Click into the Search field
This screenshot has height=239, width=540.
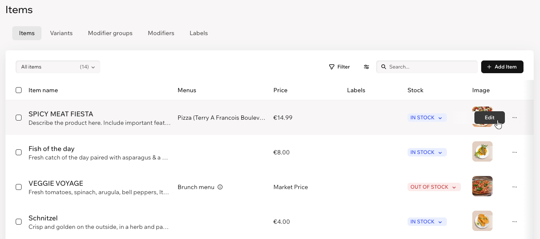(427, 67)
